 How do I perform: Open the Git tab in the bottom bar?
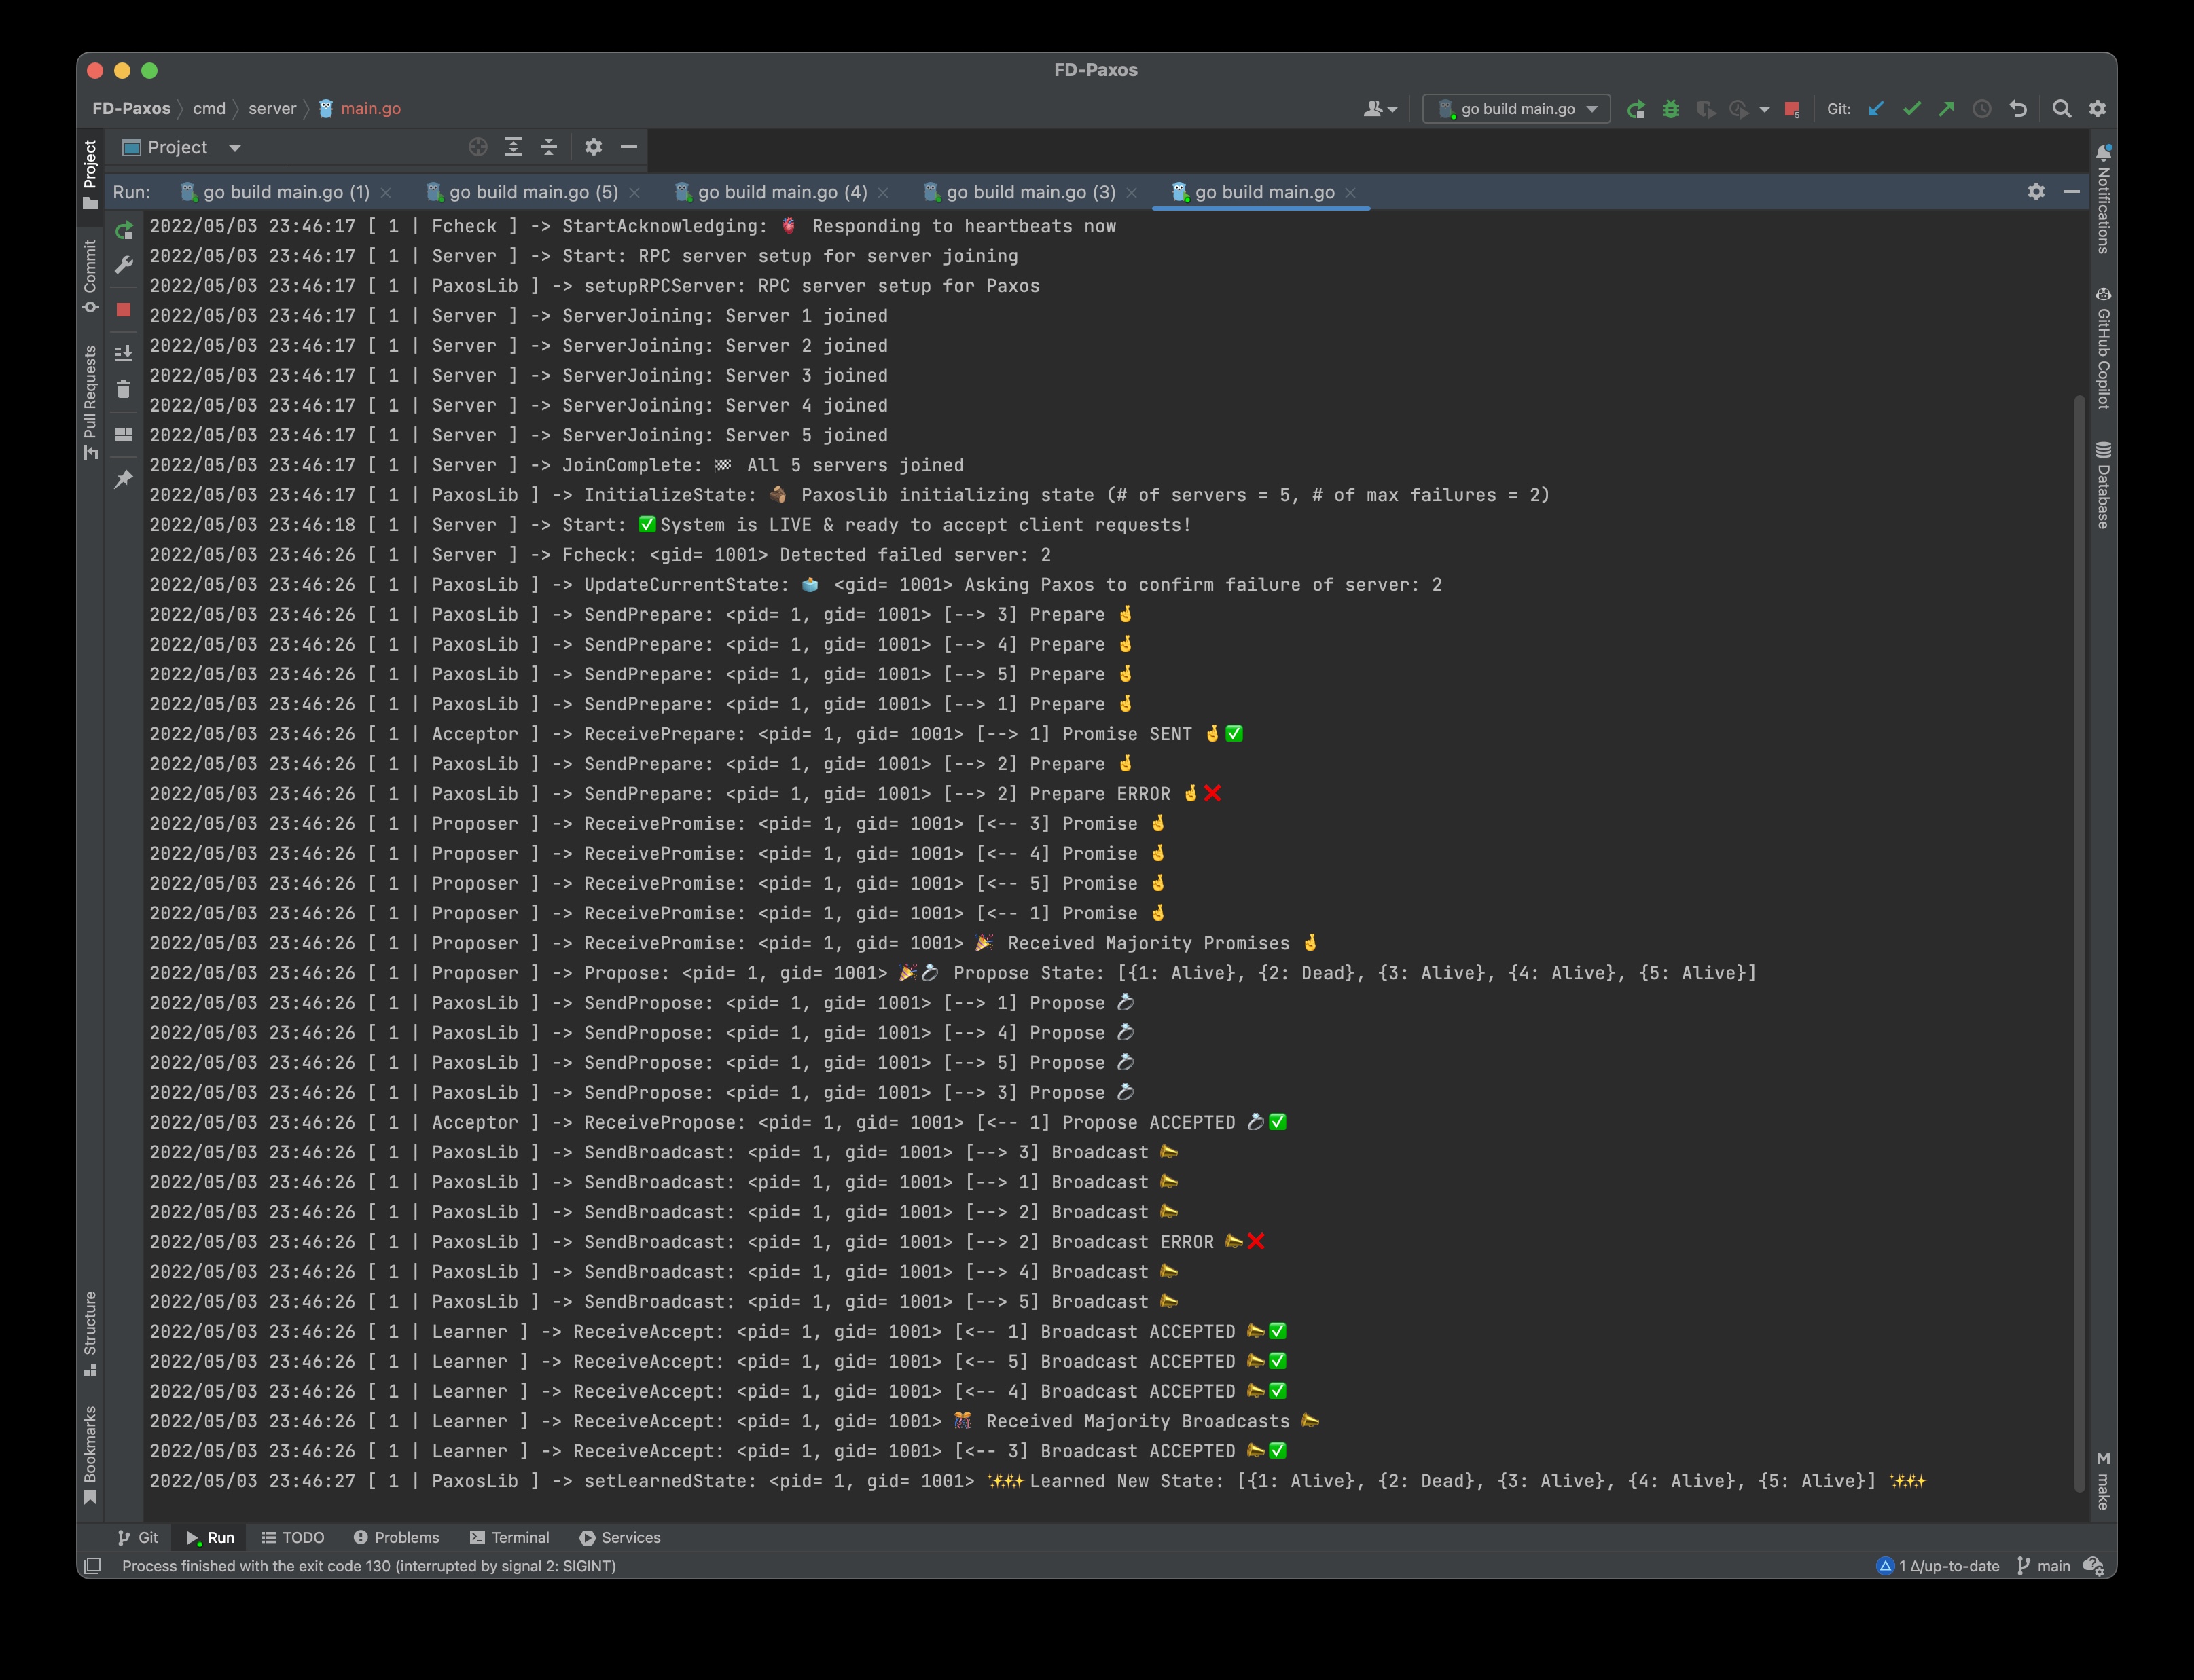(137, 1537)
